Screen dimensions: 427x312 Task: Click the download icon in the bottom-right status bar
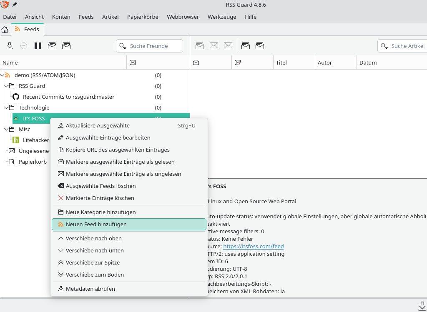pos(422,305)
